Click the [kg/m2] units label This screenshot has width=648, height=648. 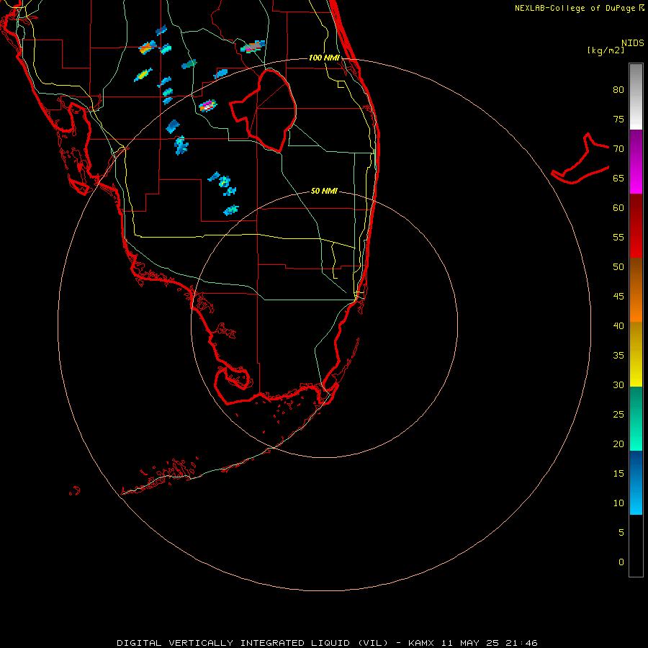pyautogui.click(x=606, y=50)
